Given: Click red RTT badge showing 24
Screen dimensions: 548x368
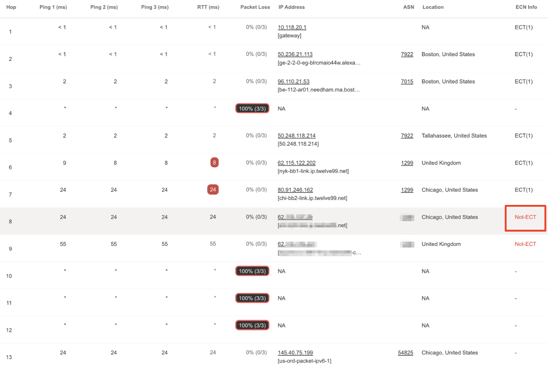Looking at the screenshot, I should pos(213,189).
